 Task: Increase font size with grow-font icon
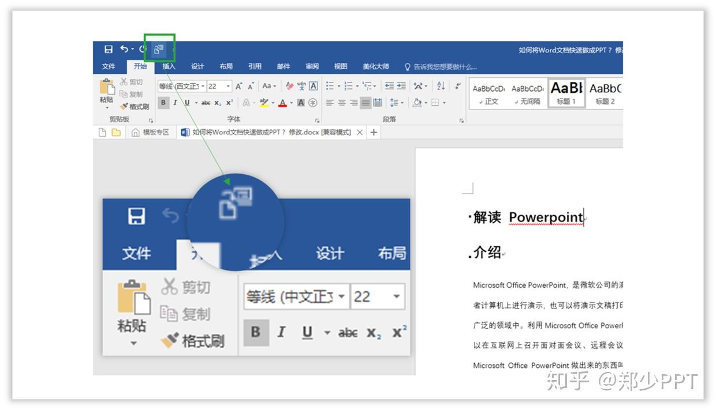(238, 86)
